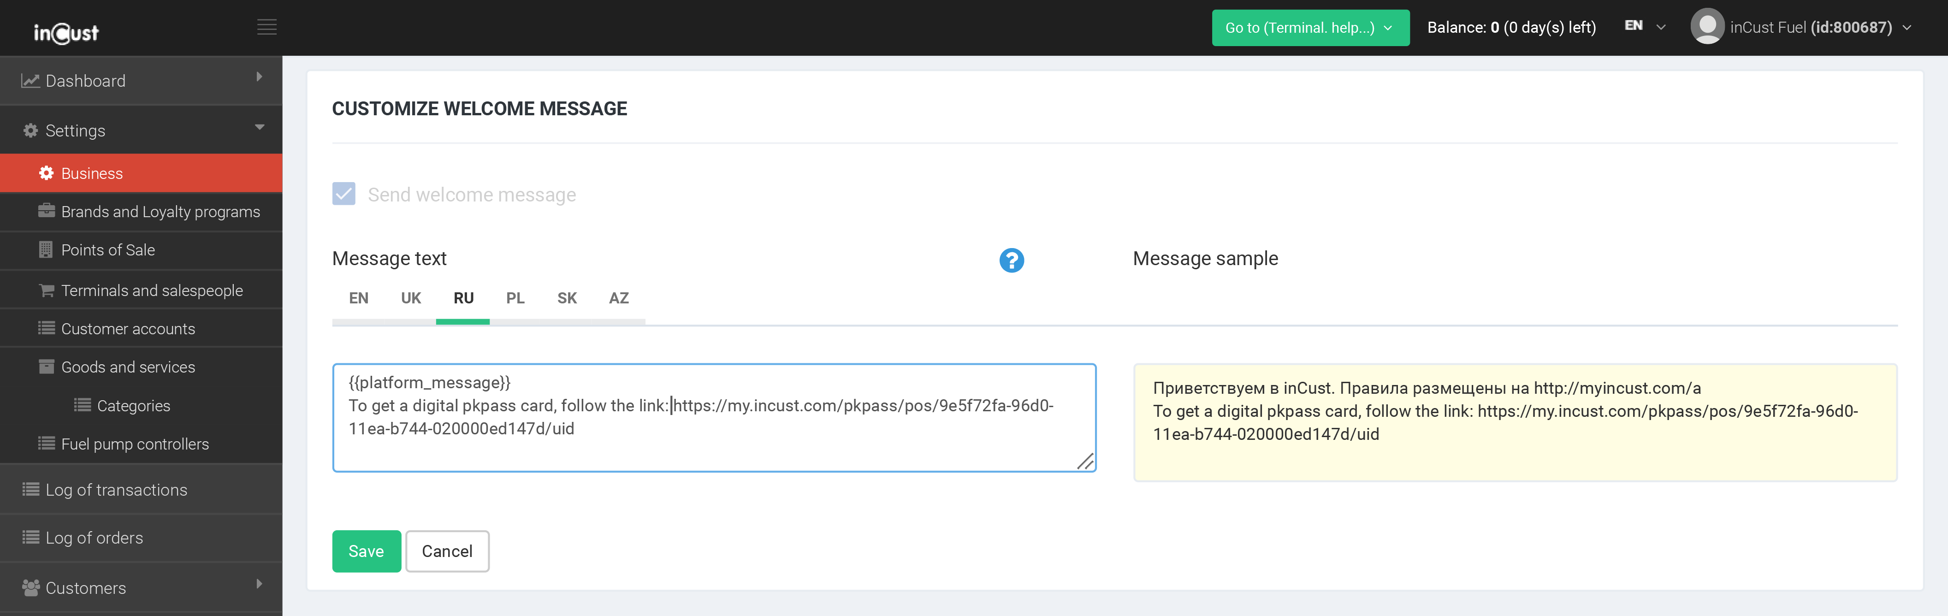Viewport: 1948px width, 616px height.
Task: Open the EN language selector dropdown
Action: (x=1645, y=26)
